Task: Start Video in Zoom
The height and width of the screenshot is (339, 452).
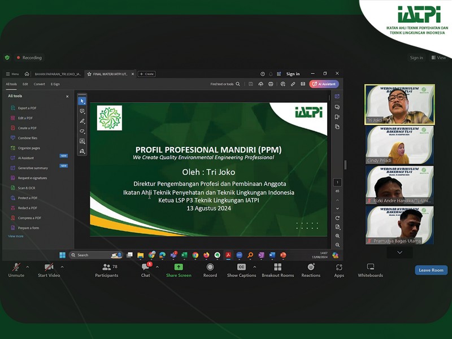Action: pos(49,270)
